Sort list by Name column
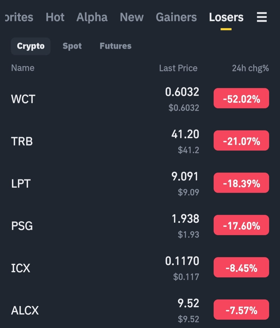 point(23,68)
